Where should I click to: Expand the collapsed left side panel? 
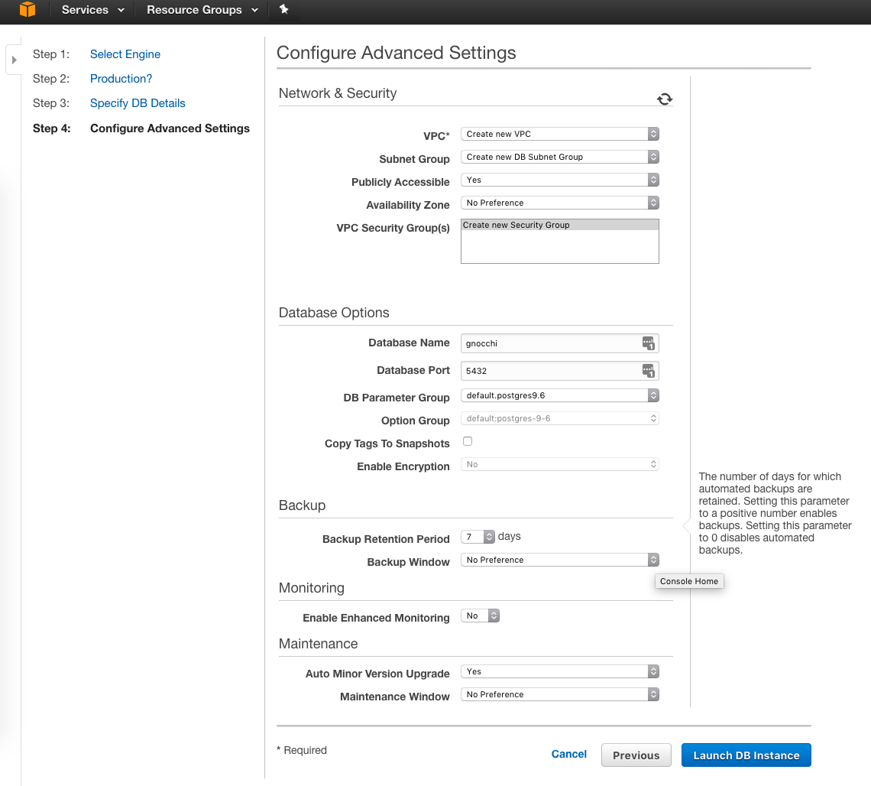coord(14,58)
